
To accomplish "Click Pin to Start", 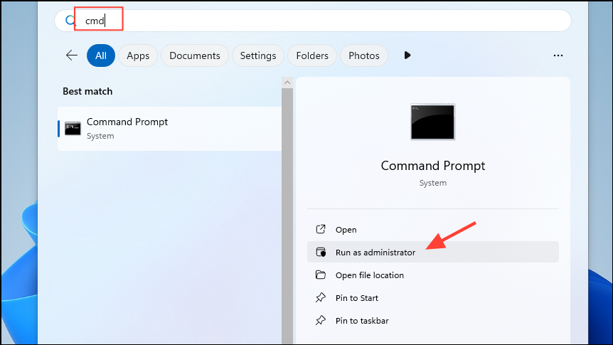I will tap(433, 297).
